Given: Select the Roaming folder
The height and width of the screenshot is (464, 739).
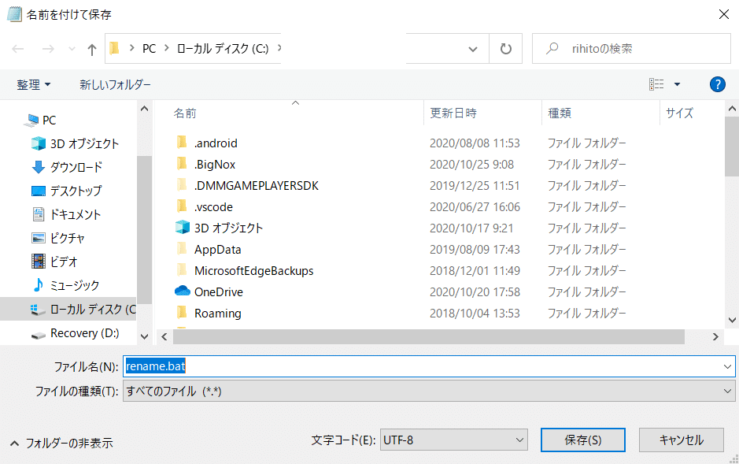Looking at the screenshot, I should tap(217, 313).
